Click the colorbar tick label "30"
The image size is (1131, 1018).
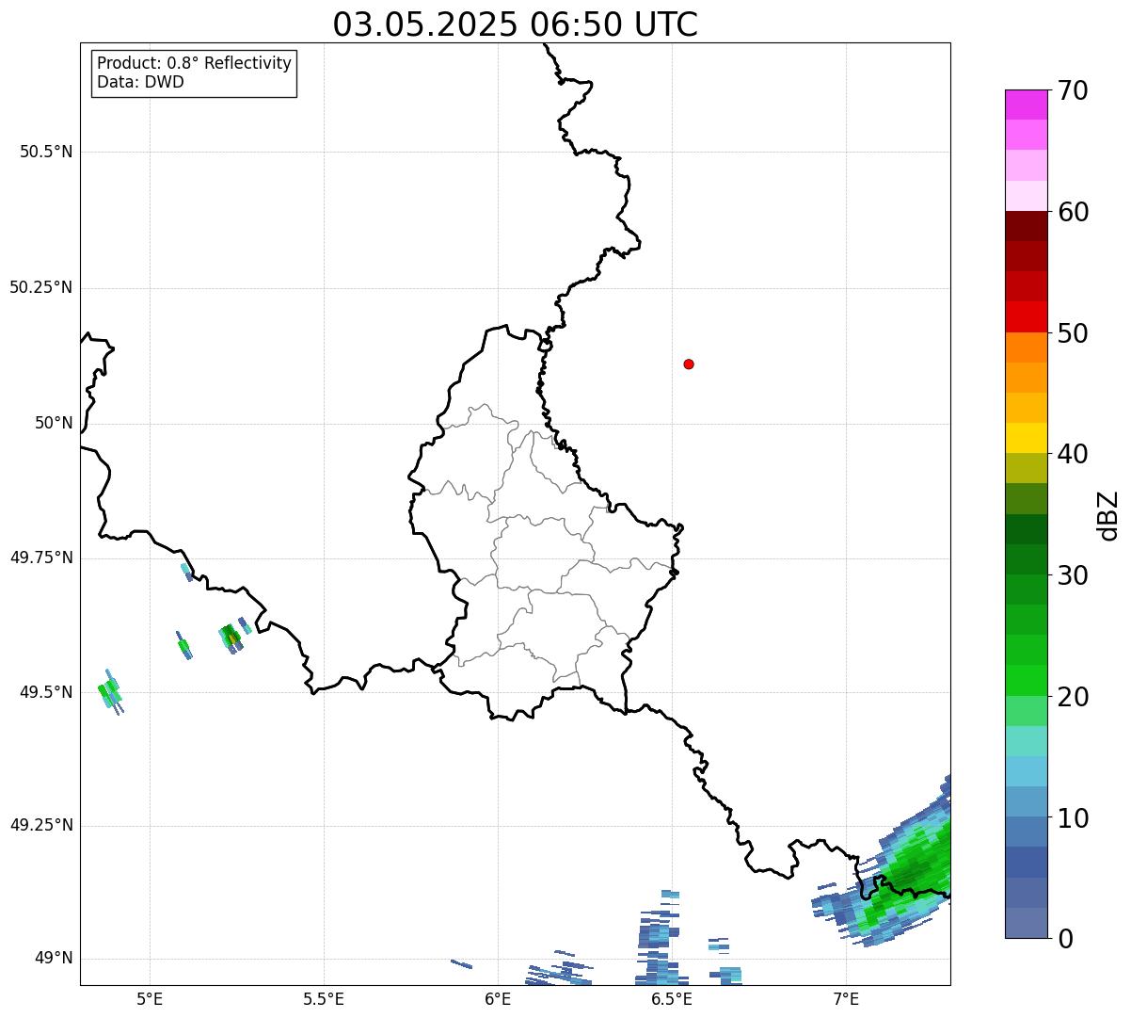tap(1073, 575)
